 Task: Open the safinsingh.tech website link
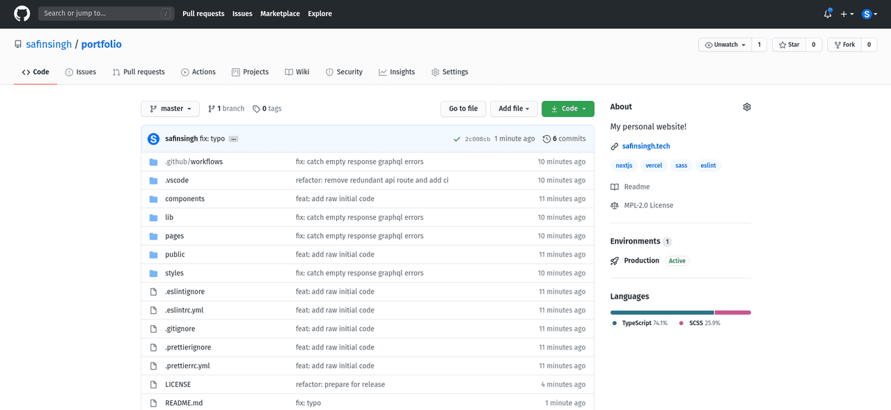[x=646, y=146]
